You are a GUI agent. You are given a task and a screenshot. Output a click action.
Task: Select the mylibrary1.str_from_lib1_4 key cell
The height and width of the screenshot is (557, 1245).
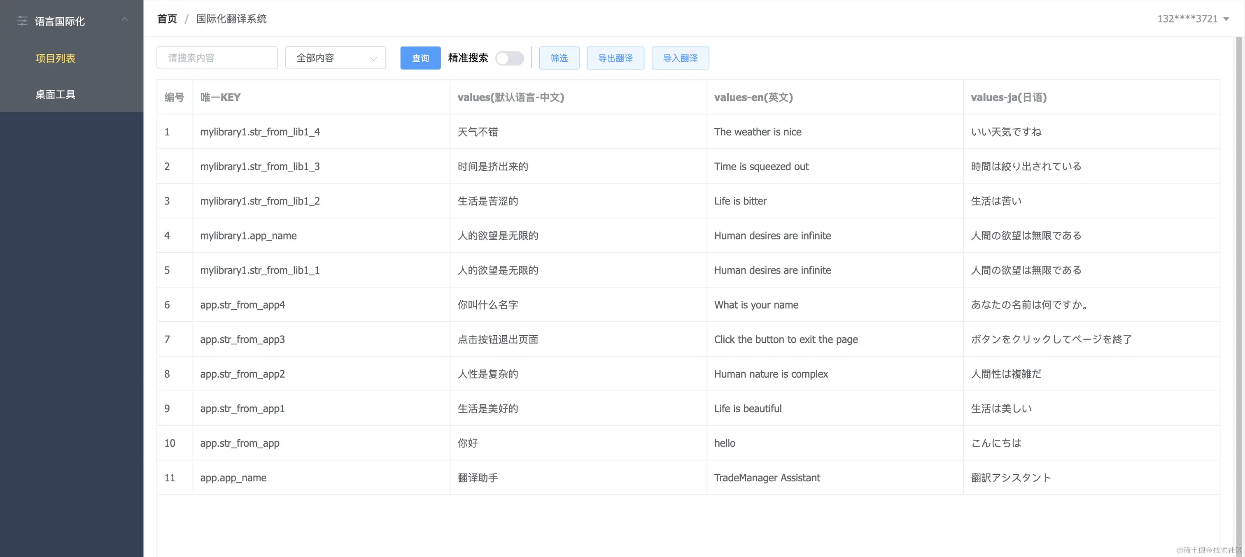click(260, 132)
